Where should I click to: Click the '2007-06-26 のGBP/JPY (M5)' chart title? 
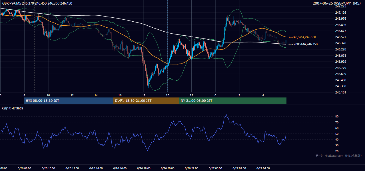click(x=337, y=3)
